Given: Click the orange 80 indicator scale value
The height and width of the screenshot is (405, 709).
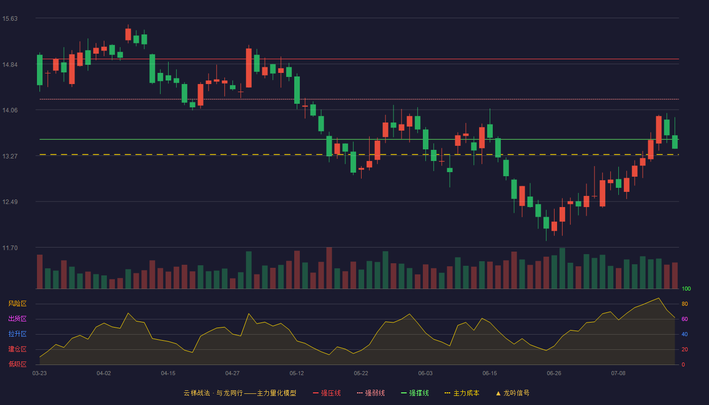Looking at the screenshot, I should tap(685, 304).
